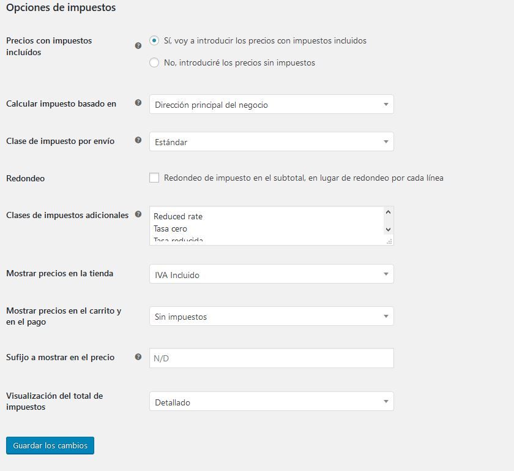
Task: Select 'No, introduciré los precios sin impuestos'
Action: 154,62
